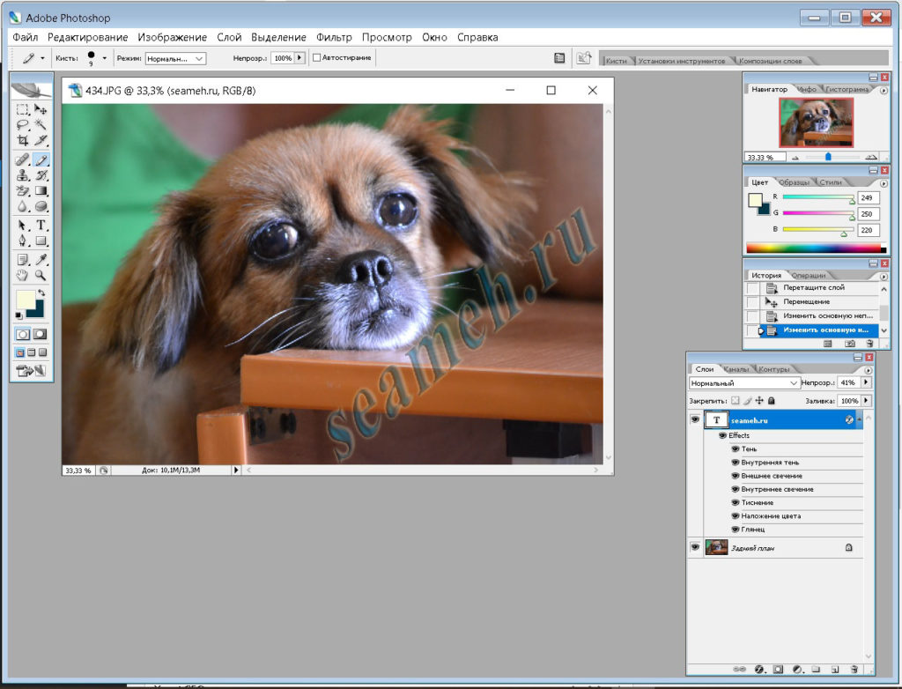Image resolution: width=902 pixels, height=689 pixels.
Task: Open the Режим blend mode dropdown
Action: click(x=175, y=58)
